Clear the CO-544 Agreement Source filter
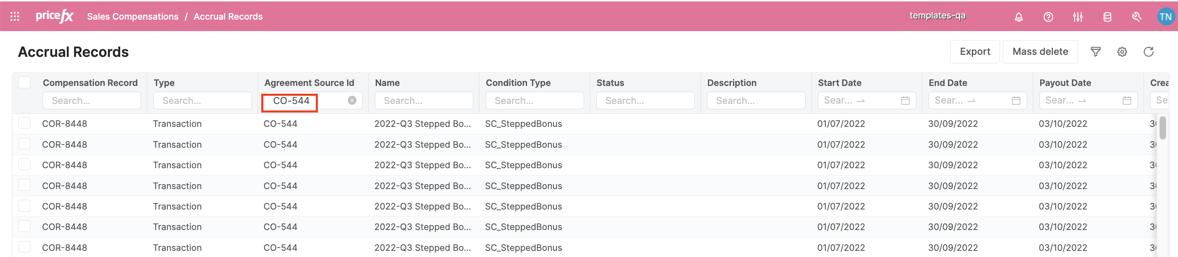This screenshot has height=257, width=1178. [352, 100]
